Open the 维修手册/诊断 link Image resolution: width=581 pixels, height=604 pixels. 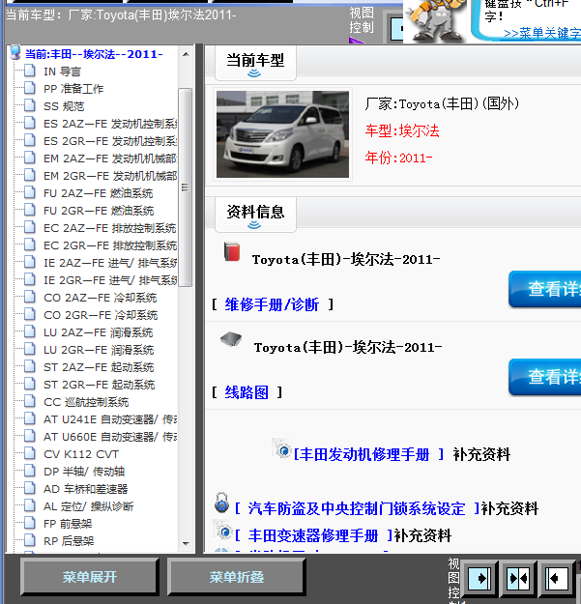272,304
